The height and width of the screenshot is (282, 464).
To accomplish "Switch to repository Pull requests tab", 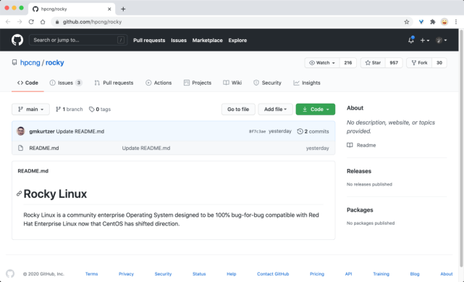I will tap(114, 83).
